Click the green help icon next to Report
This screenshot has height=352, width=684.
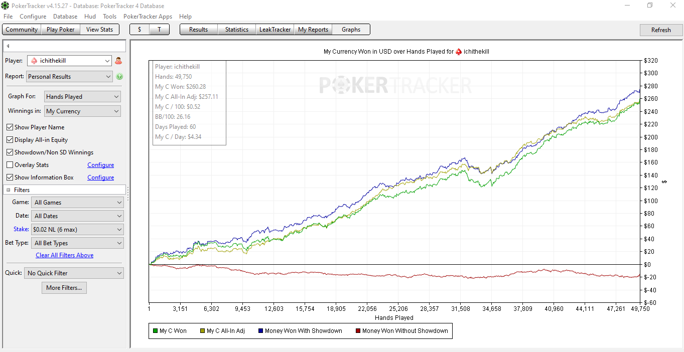click(119, 77)
